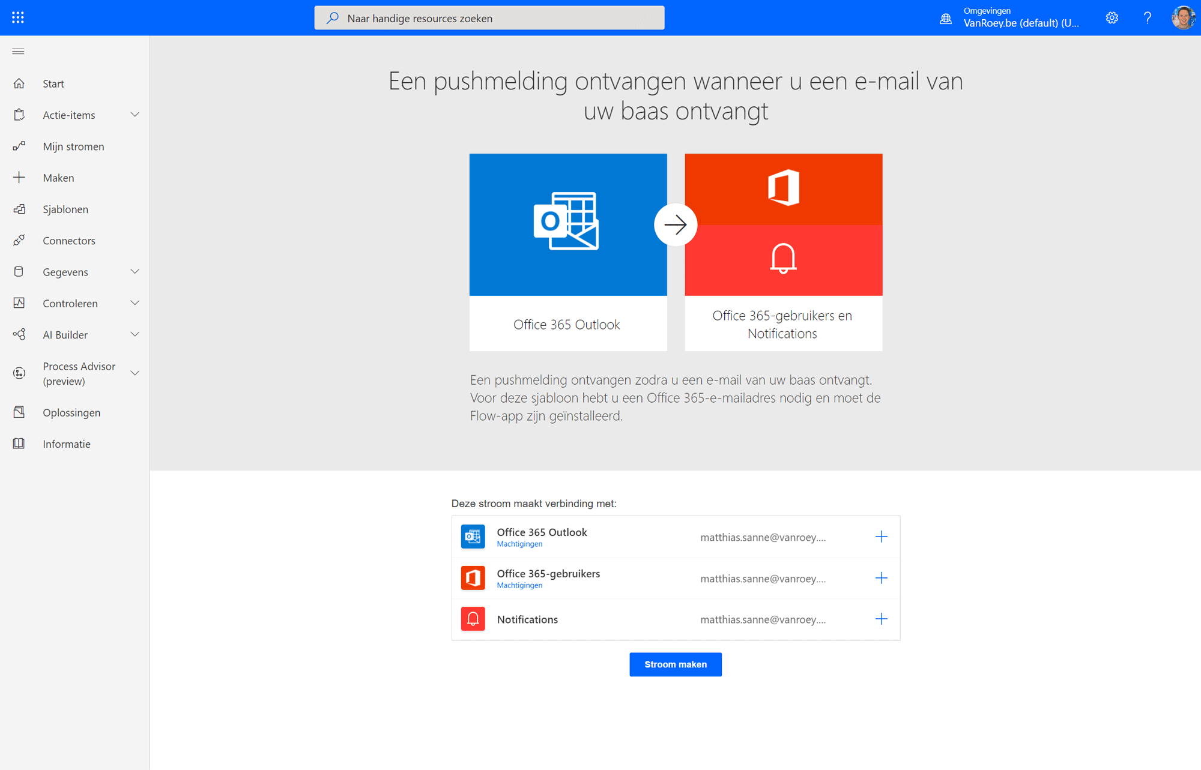Click the Maken plus icon

[19, 177]
